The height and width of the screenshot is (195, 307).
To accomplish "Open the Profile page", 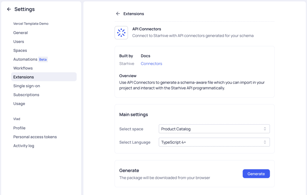I will pos(19,128).
